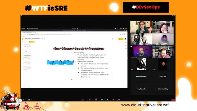Image resolution: width=197 pixels, height=111 pixels.
Task: Open a new browser tab
Action: [x=36, y=32]
